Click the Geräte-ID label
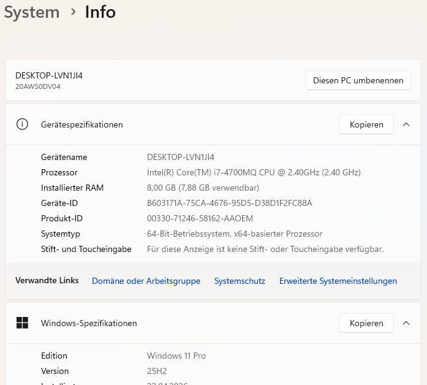The image size is (427, 385). [59, 203]
